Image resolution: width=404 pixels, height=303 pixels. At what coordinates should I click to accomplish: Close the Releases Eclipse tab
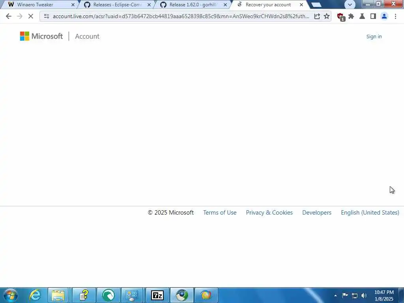pyautogui.click(x=149, y=5)
